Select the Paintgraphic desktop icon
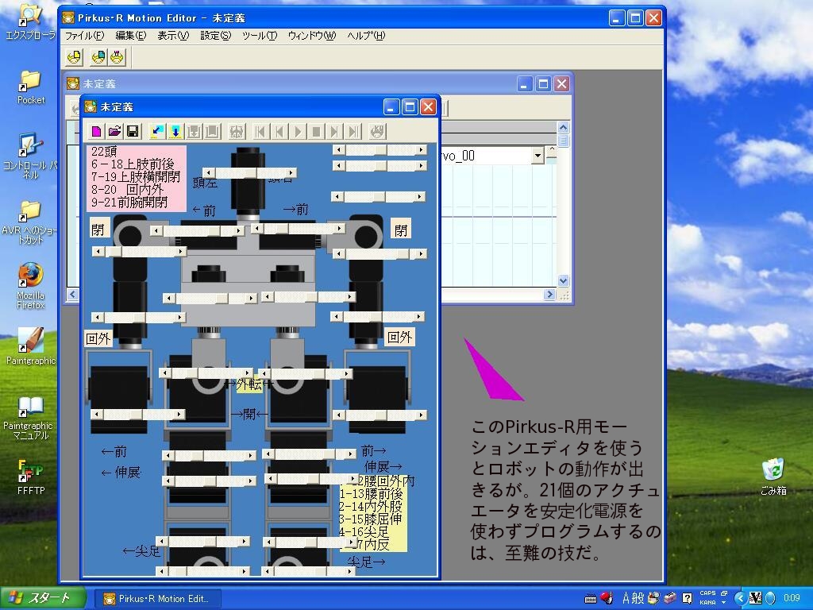Screen dimensions: 813x610 (30, 346)
